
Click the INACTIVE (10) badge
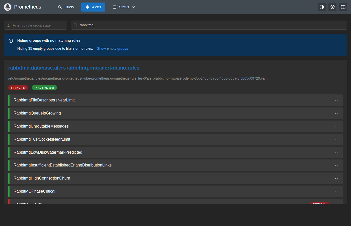point(44,88)
